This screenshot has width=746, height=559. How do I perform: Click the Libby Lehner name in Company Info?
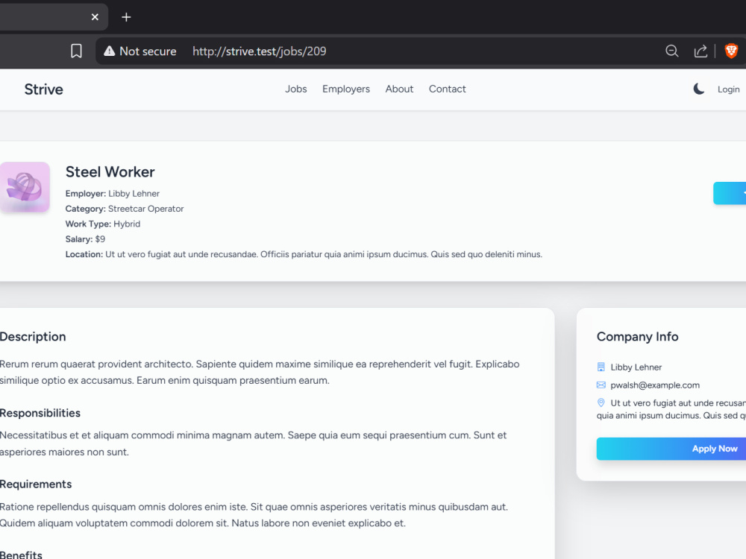pos(636,367)
